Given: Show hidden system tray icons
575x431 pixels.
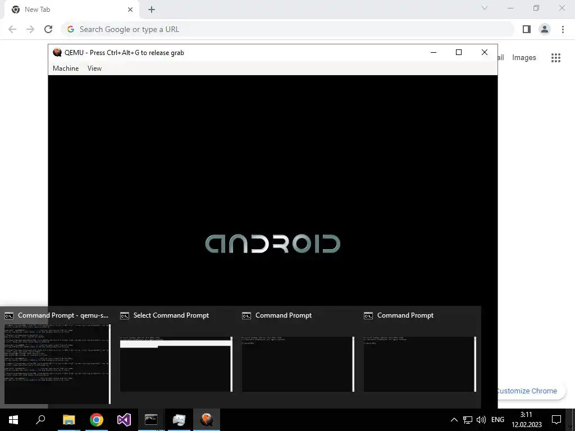Looking at the screenshot, I should click(454, 420).
